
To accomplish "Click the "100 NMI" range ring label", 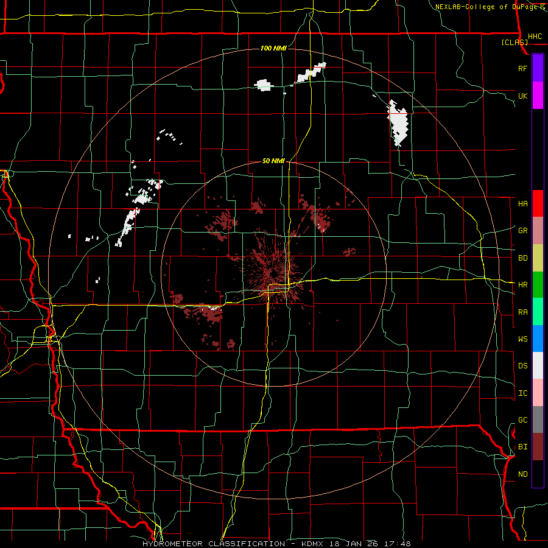I will click(273, 48).
